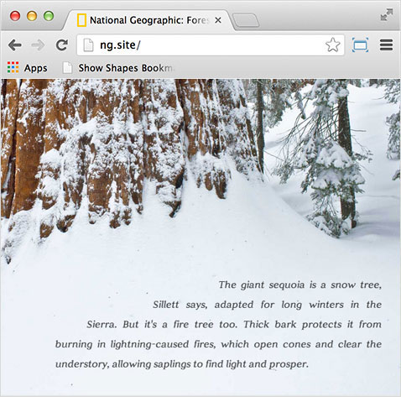The image size is (401, 397).
Task: Enter fullscreen using the arrows icon
Action: (387, 14)
